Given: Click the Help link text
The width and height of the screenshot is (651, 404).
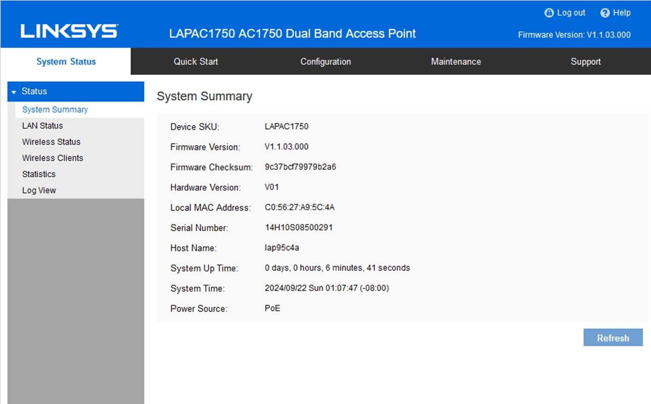Looking at the screenshot, I should [622, 13].
